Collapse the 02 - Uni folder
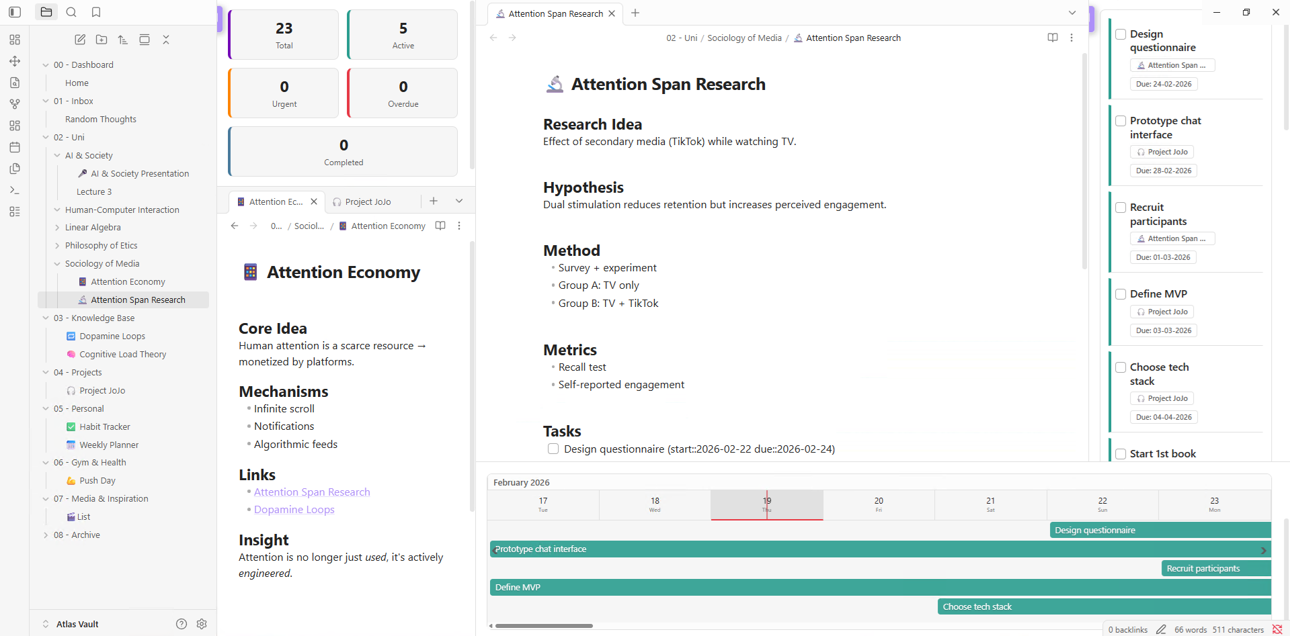The width and height of the screenshot is (1290, 636). (x=46, y=138)
